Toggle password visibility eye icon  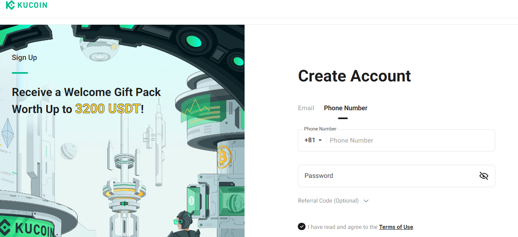click(483, 176)
